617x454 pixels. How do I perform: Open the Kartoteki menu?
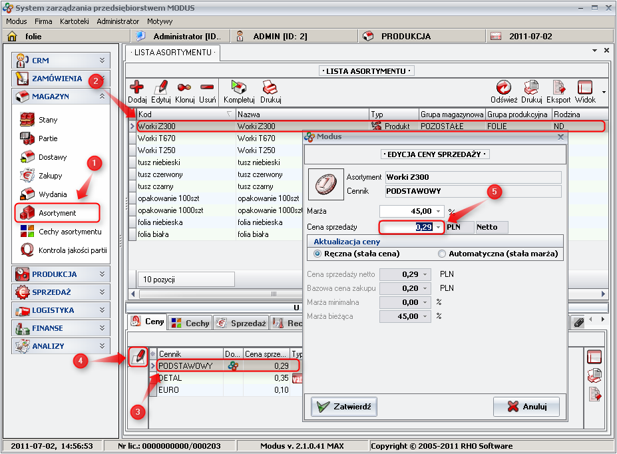click(x=74, y=21)
